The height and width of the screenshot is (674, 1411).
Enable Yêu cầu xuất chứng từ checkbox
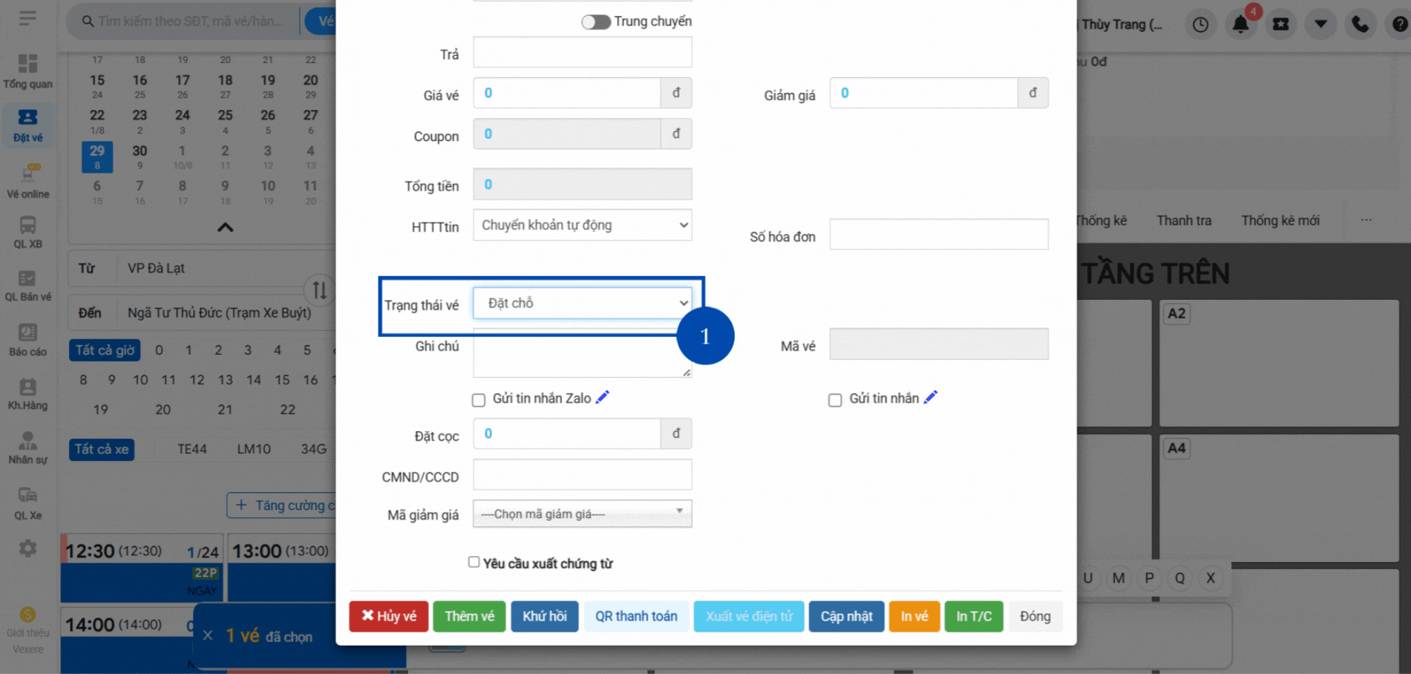click(474, 562)
